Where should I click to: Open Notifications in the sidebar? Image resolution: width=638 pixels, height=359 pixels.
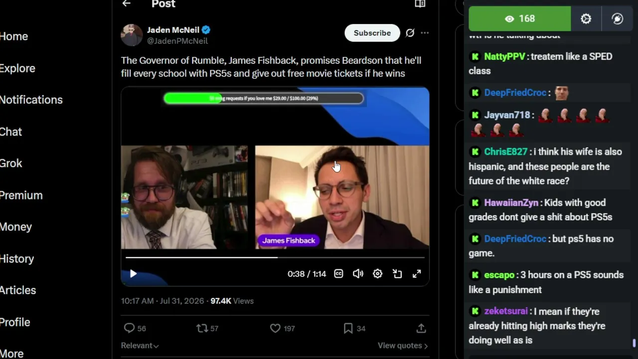click(31, 100)
